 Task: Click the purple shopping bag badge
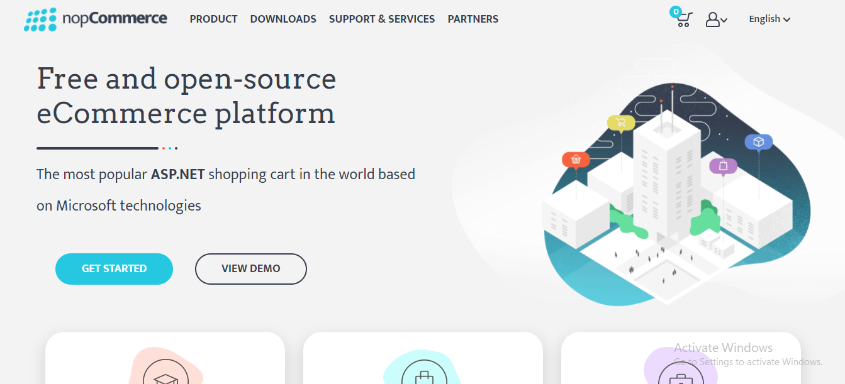click(x=724, y=167)
